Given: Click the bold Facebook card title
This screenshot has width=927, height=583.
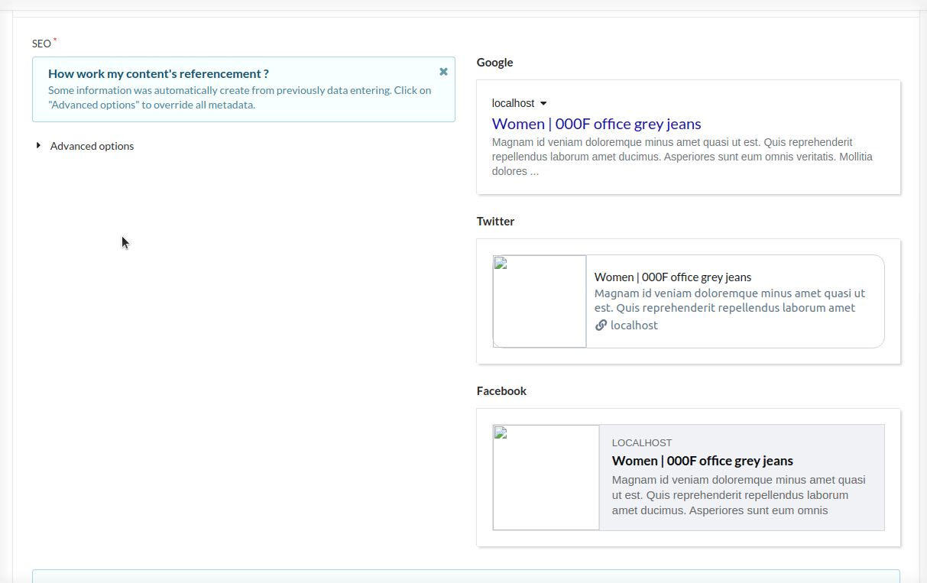Looking at the screenshot, I should pyautogui.click(x=702, y=461).
